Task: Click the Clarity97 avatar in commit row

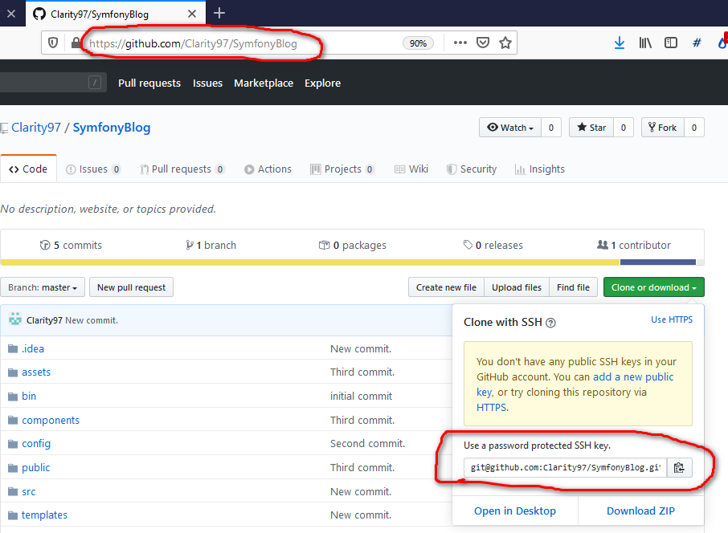Action: tap(15, 319)
